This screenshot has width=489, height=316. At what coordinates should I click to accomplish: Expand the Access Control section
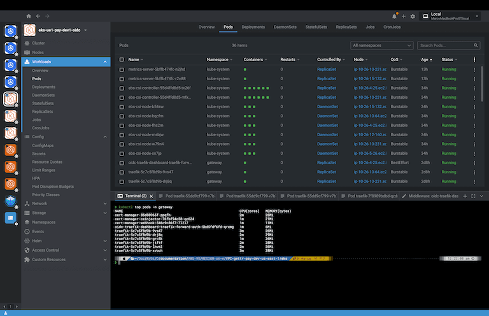coord(105,250)
